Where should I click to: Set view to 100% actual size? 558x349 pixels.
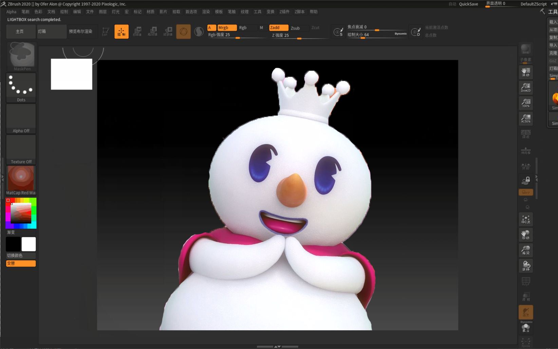(526, 103)
